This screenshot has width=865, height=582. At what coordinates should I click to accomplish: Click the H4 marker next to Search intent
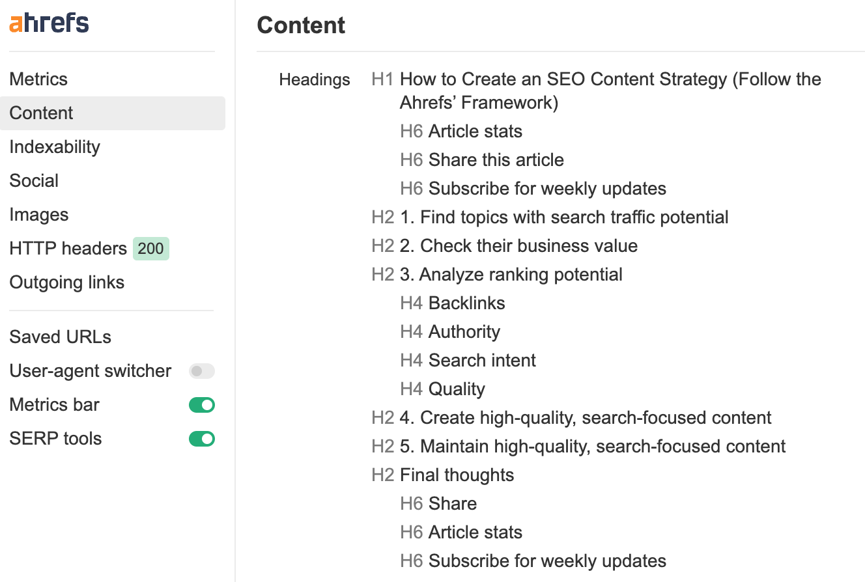click(411, 361)
